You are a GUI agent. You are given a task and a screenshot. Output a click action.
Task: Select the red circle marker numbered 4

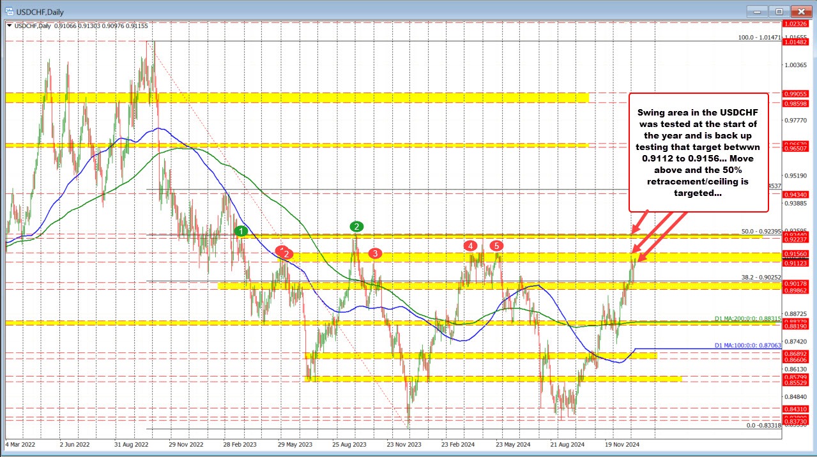pyautogui.click(x=470, y=245)
